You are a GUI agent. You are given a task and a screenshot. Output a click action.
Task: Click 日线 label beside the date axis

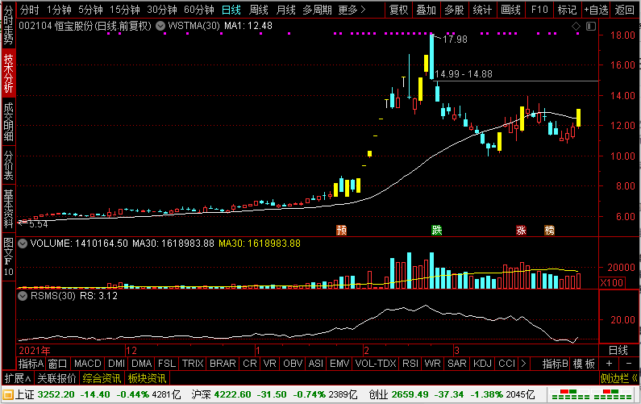pos(618,351)
